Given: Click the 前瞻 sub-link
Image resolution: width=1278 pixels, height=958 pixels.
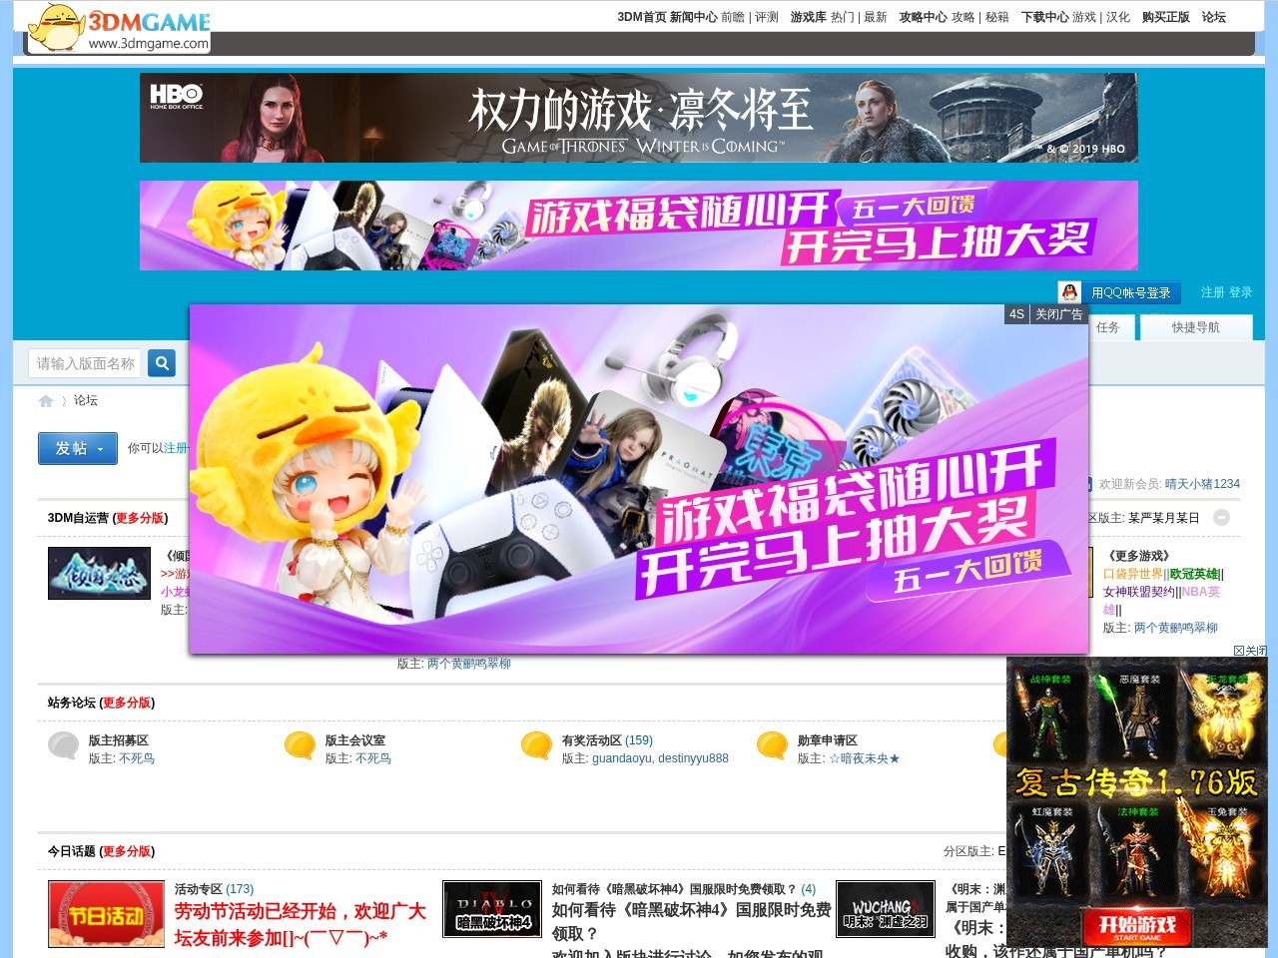Looking at the screenshot, I should 733,17.
